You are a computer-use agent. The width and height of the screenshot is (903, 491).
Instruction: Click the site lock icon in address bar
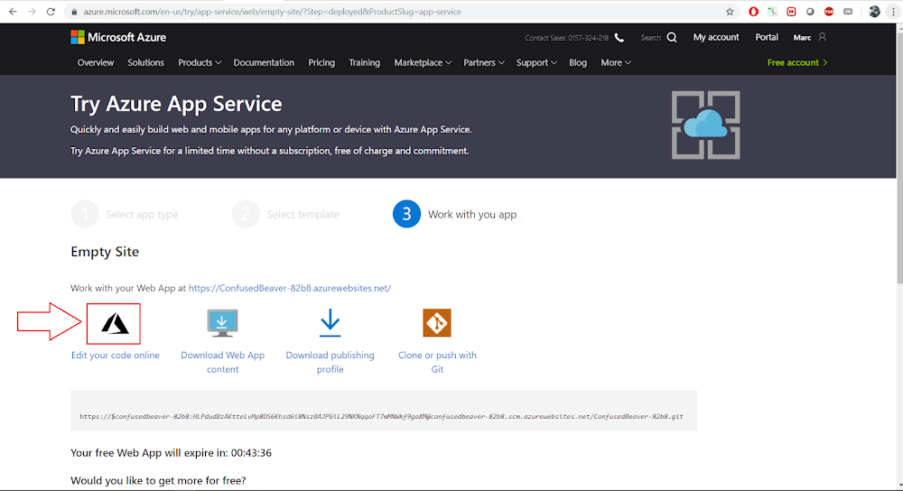[x=74, y=12]
